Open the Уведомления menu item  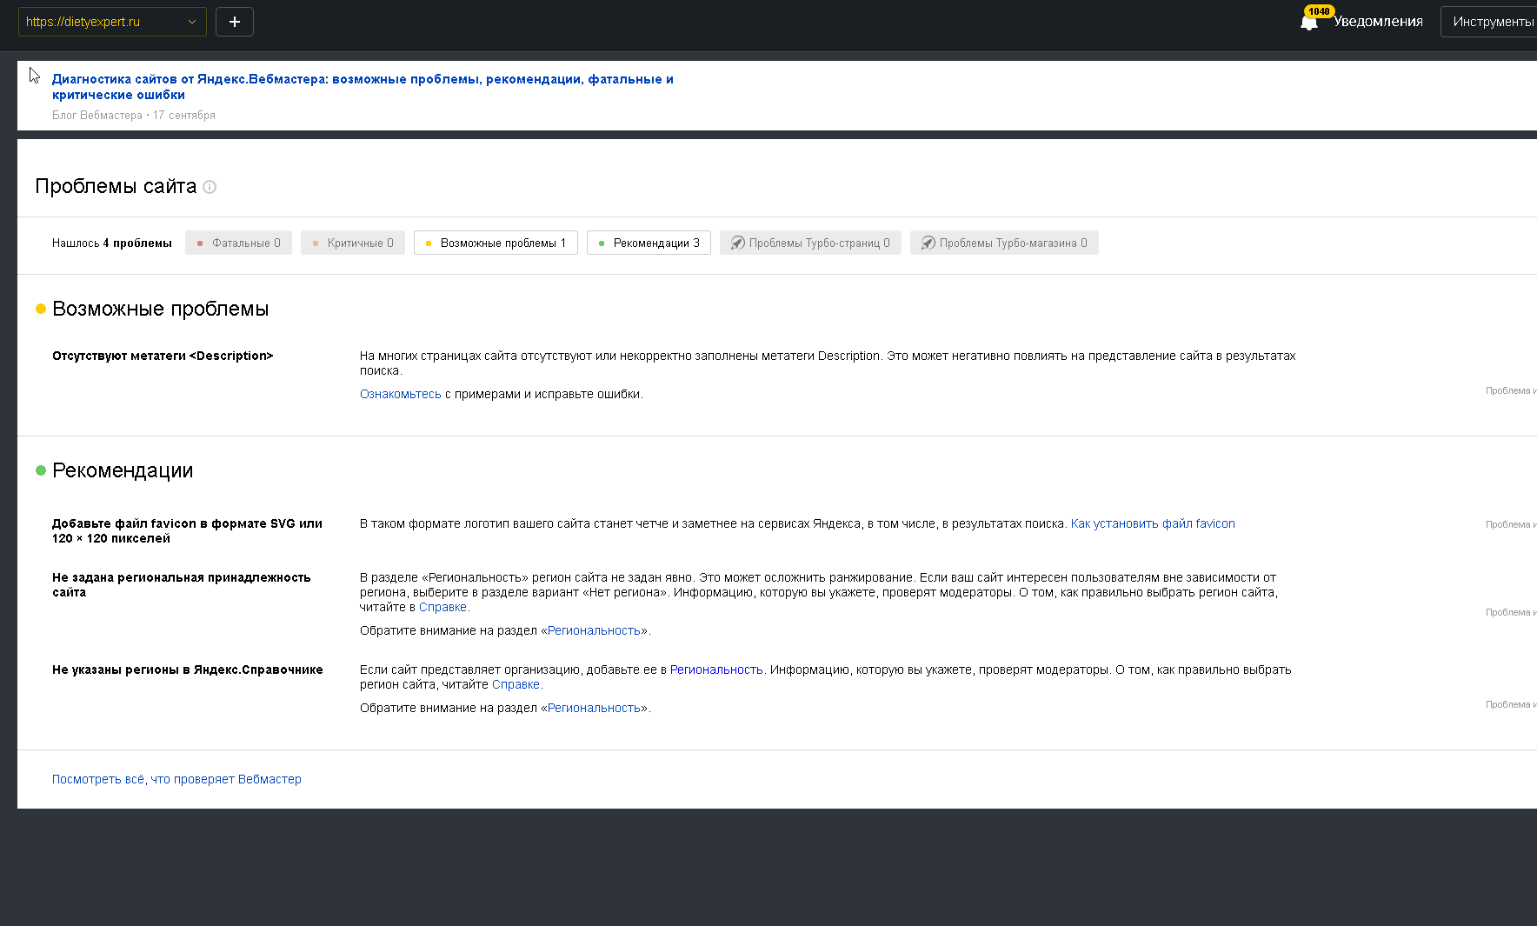coord(1378,22)
